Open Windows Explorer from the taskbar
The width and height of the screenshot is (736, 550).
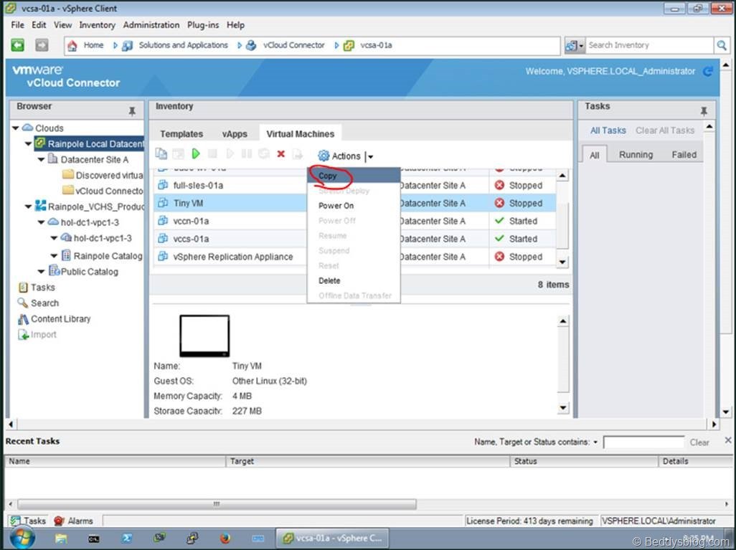click(61, 539)
